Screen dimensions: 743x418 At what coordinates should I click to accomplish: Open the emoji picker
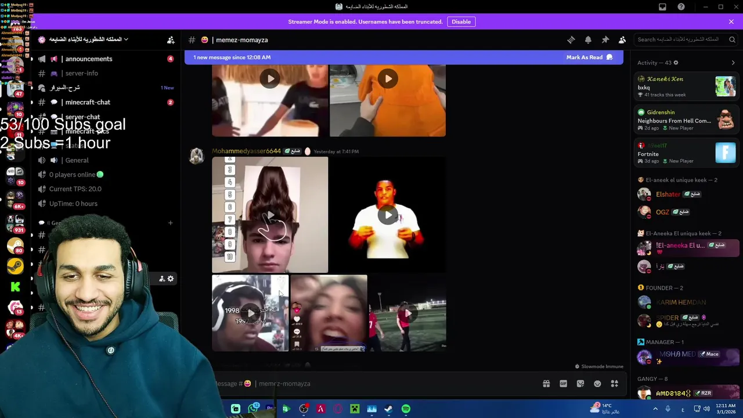597,384
